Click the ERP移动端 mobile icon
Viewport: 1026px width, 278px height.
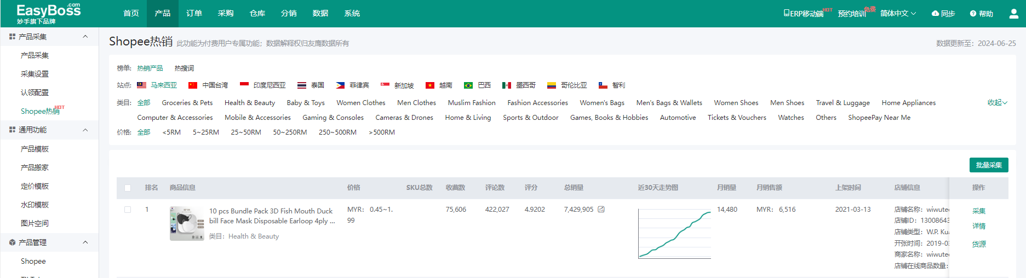787,13
